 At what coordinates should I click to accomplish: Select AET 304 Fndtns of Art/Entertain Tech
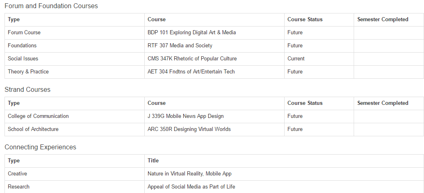coord(191,72)
